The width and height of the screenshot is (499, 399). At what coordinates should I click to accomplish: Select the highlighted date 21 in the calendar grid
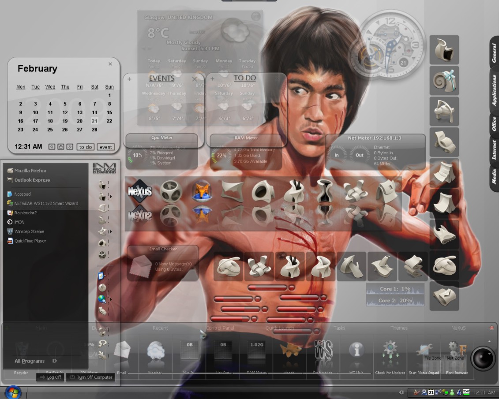click(x=94, y=121)
